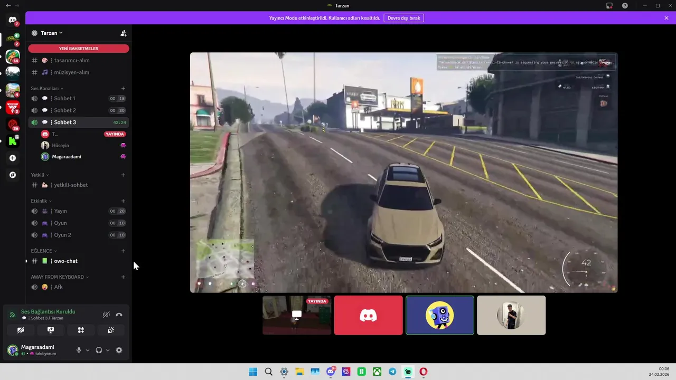Open Help question mark icon in title bar
Image resolution: width=676 pixels, height=380 pixels.
click(x=625, y=5)
